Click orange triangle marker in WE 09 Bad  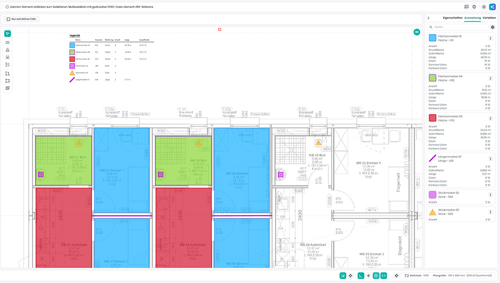(318, 142)
